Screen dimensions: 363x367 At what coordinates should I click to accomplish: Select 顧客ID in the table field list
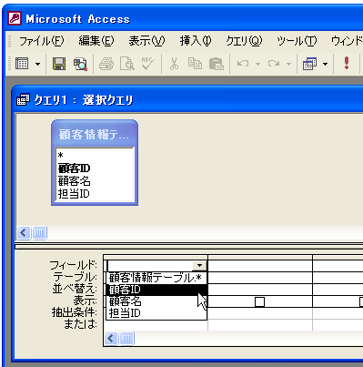coord(95,168)
